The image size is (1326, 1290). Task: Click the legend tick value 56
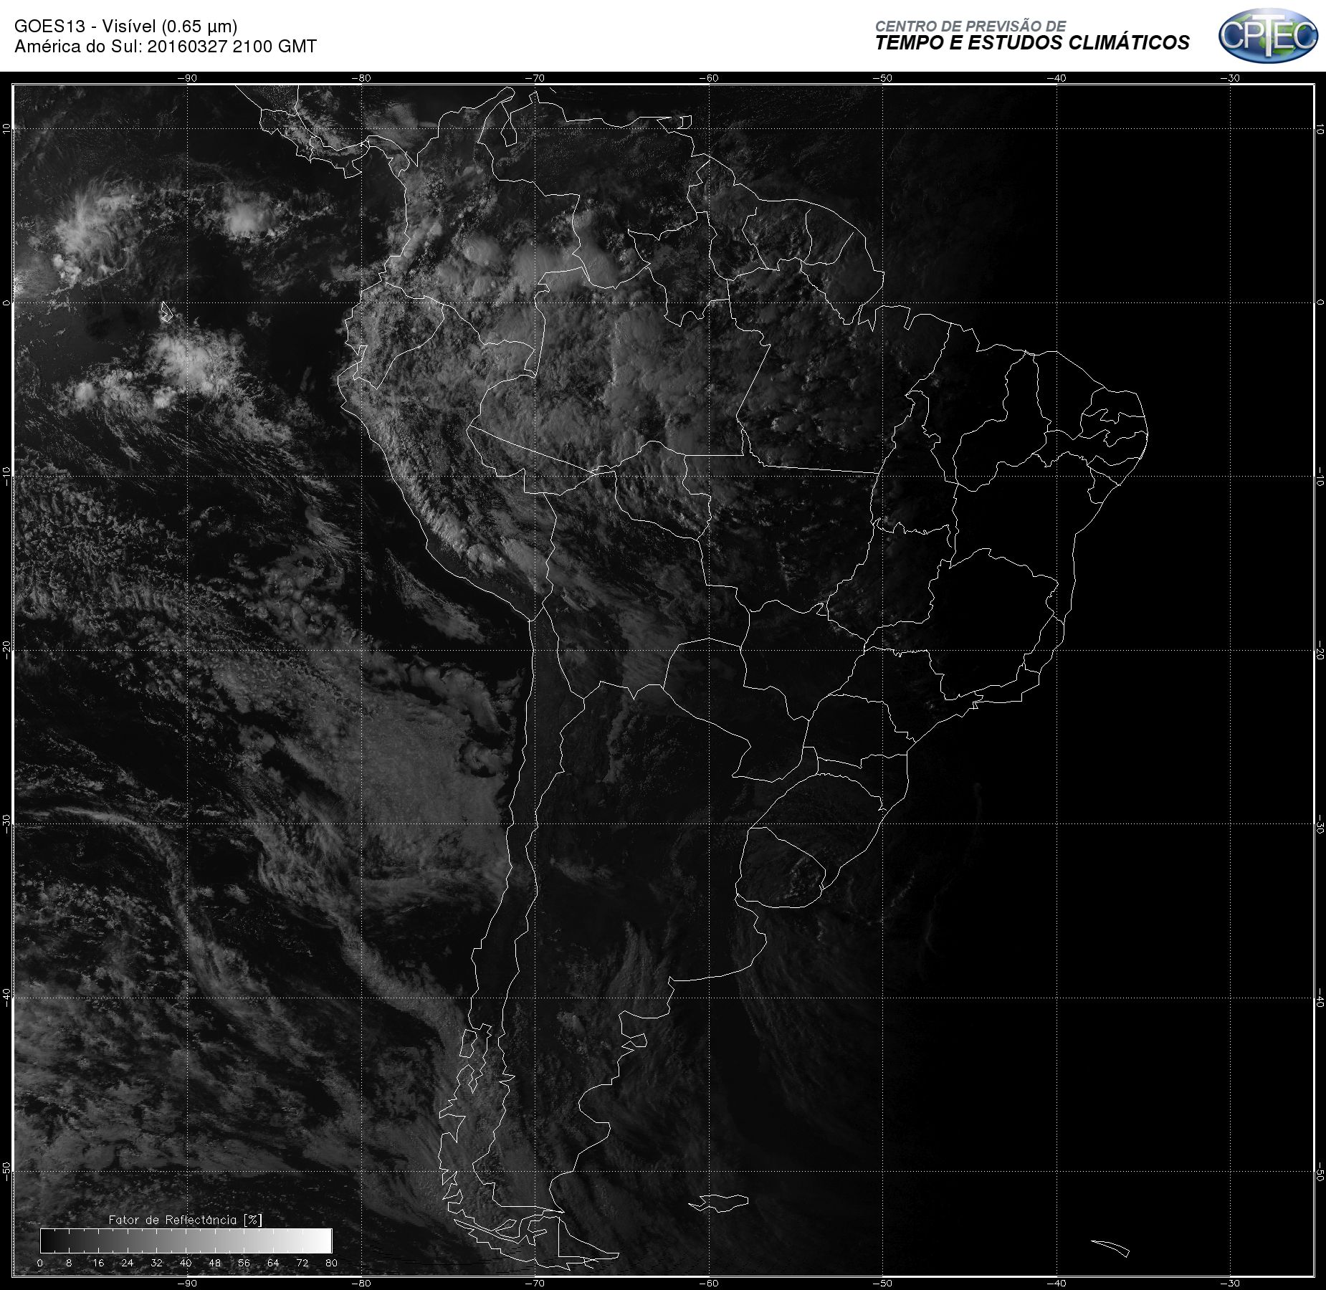point(244,1263)
